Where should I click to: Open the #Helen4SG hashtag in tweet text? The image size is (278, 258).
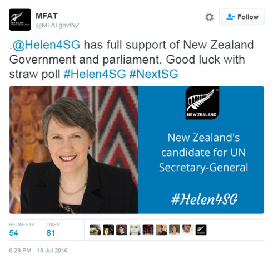95,74
